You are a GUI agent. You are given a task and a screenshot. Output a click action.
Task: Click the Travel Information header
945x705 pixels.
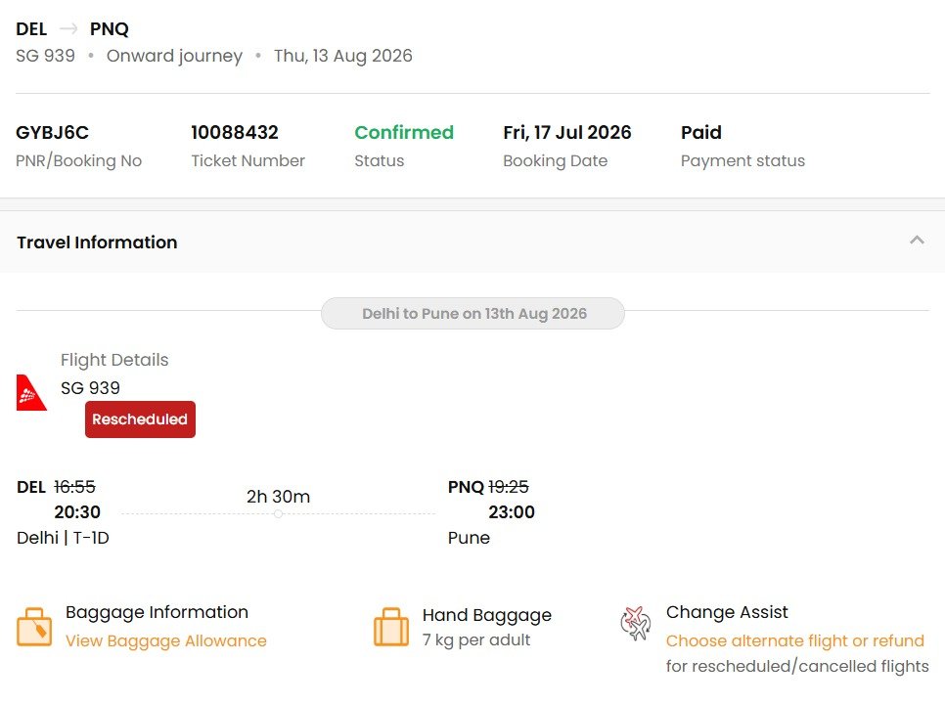97,242
